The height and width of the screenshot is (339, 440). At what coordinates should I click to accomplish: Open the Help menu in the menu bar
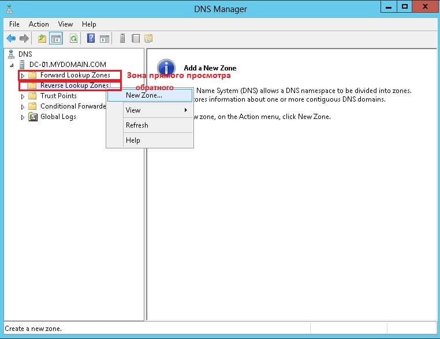click(89, 24)
